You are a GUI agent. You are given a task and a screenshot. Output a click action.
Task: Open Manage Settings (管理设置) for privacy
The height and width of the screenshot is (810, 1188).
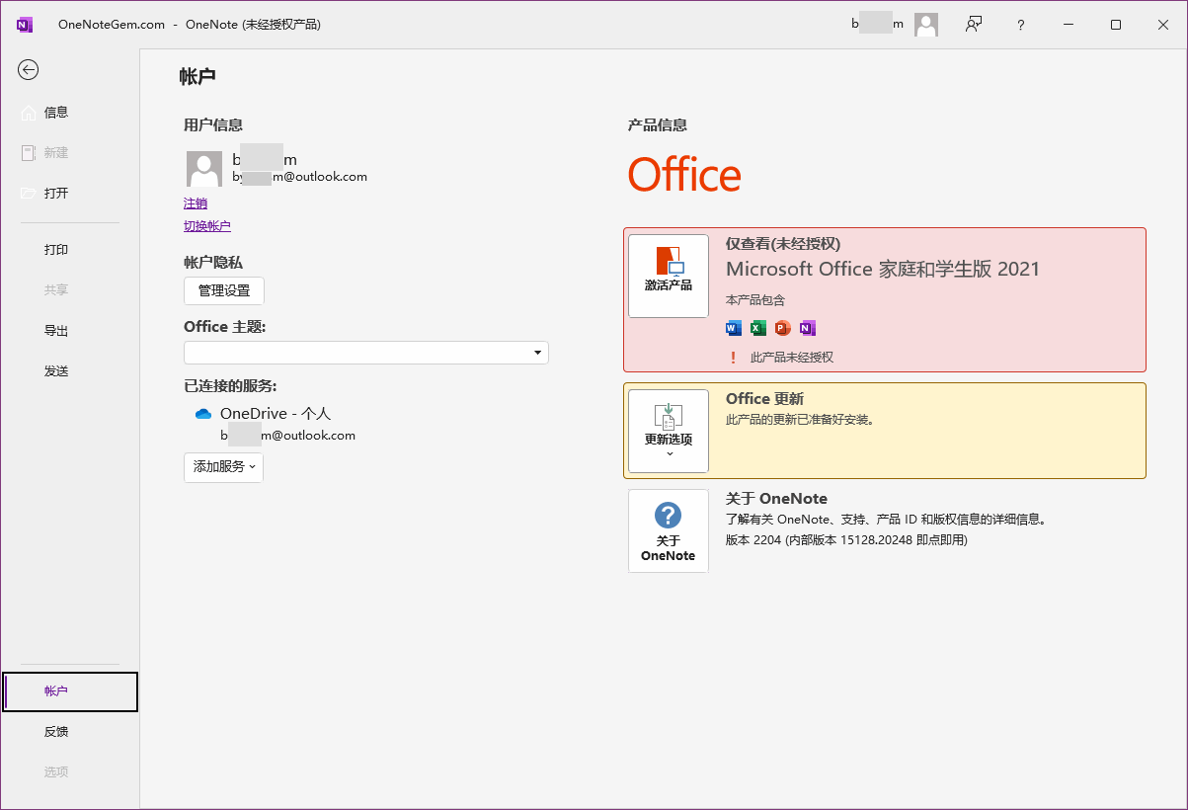(224, 290)
